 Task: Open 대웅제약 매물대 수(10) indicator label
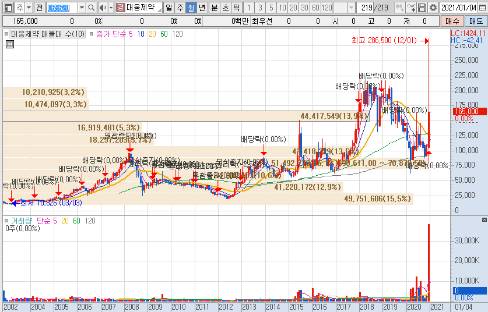tap(48, 34)
